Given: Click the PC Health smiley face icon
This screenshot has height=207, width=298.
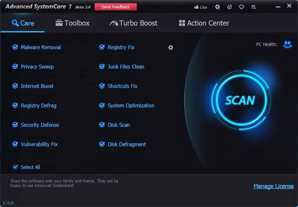Looking at the screenshot, I should pyautogui.click(x=287, y=45).
